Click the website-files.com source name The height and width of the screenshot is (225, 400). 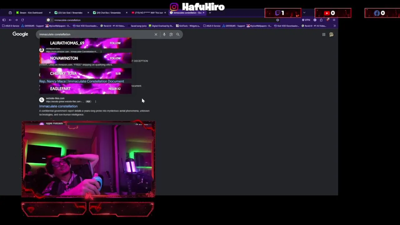[x=55, y=98]
